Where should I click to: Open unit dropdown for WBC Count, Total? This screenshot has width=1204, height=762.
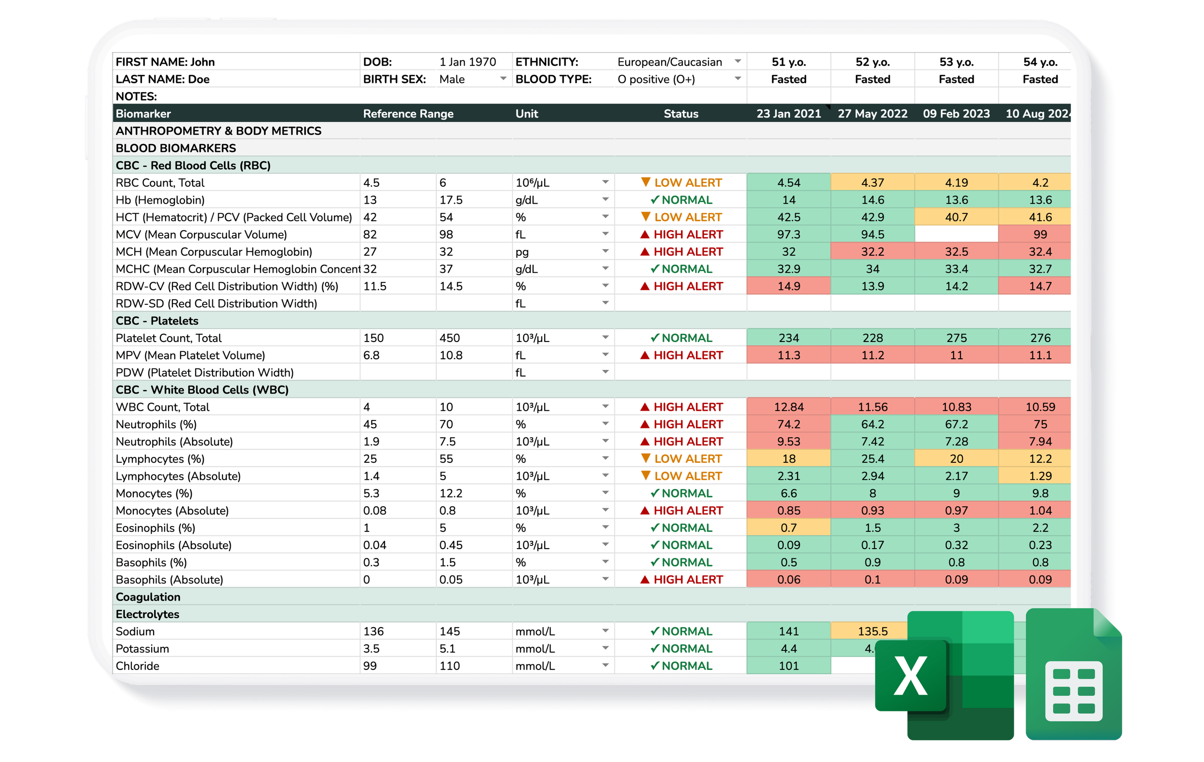605,407
